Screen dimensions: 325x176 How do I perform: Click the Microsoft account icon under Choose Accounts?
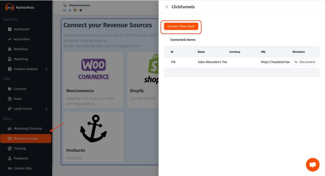[x=75, y=10]
